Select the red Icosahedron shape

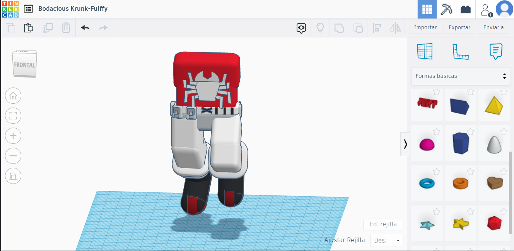(494, 223)
